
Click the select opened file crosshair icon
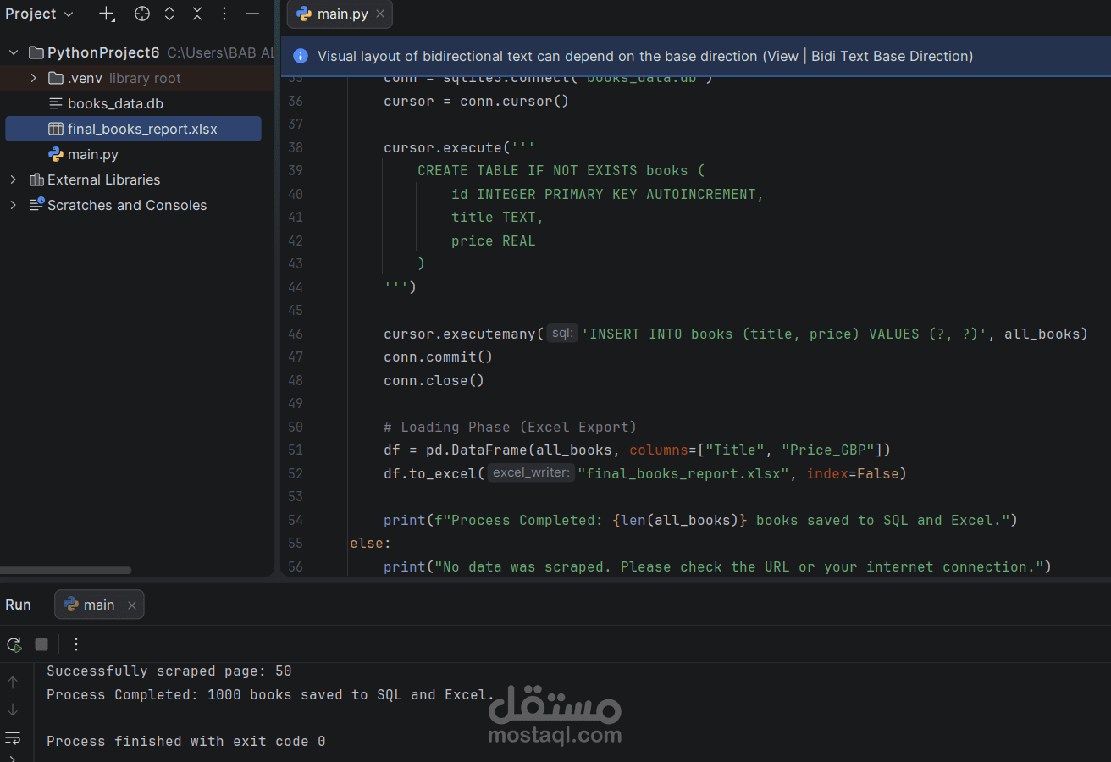142,14
